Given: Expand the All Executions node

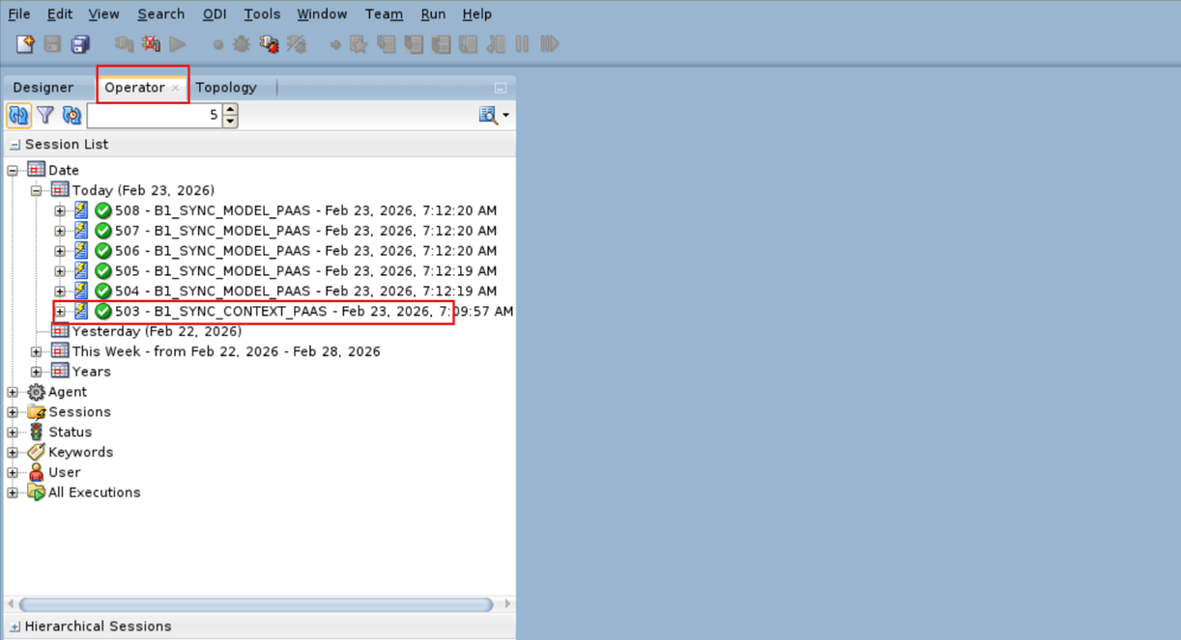Looking at the screenshot, I should pos(12,492).
